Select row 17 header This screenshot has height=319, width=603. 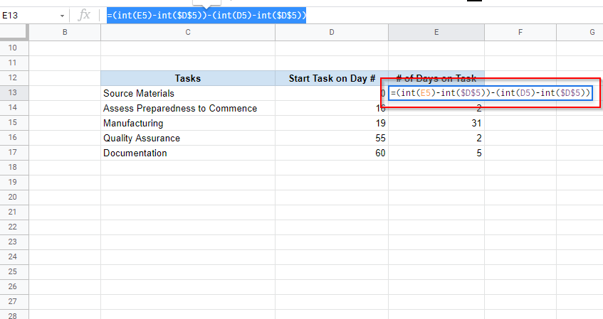coord(14,153)
